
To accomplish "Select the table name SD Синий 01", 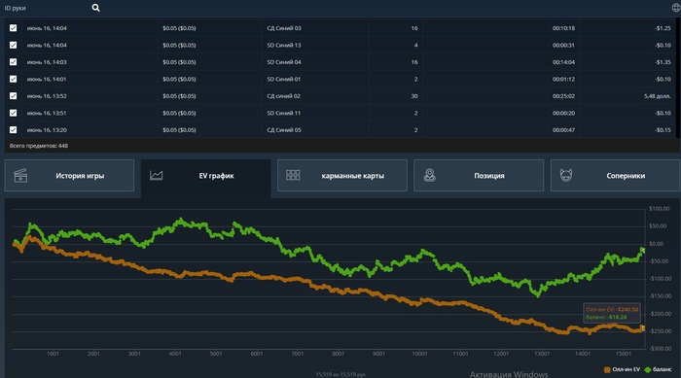I will 284,79.
